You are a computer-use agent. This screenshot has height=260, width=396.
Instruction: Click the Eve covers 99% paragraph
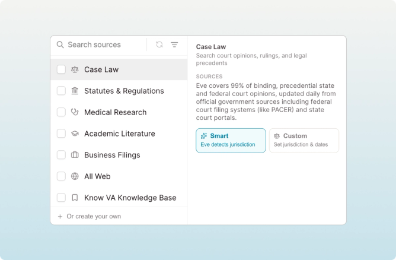(266, 102)
